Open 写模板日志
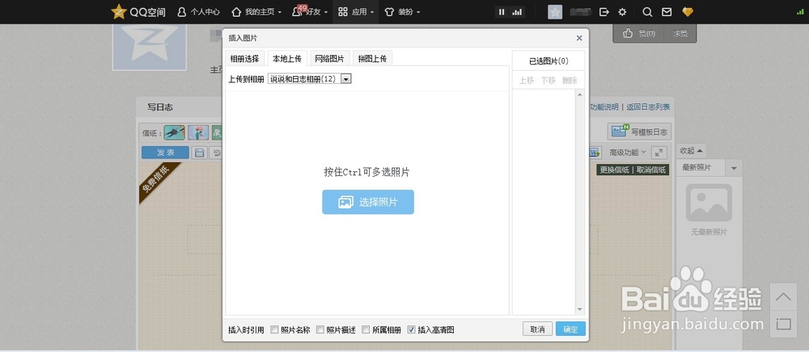The height and width of the screenshot is (352, 809). 640,132
